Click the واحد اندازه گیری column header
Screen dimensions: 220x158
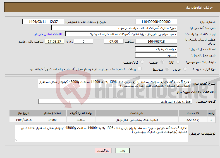[81, 113]
